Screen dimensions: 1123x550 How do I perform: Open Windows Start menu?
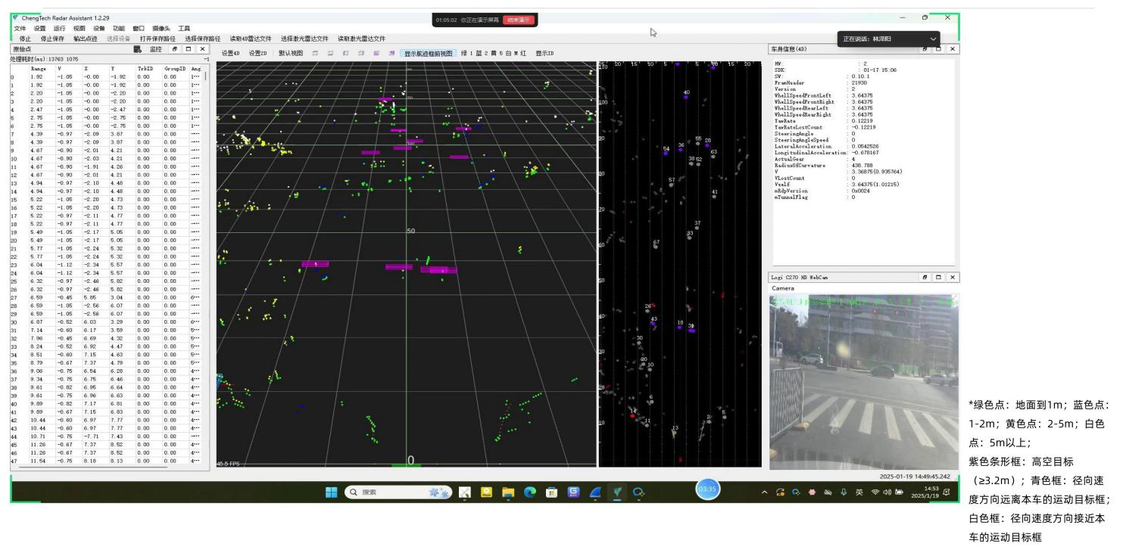point(332,492)
